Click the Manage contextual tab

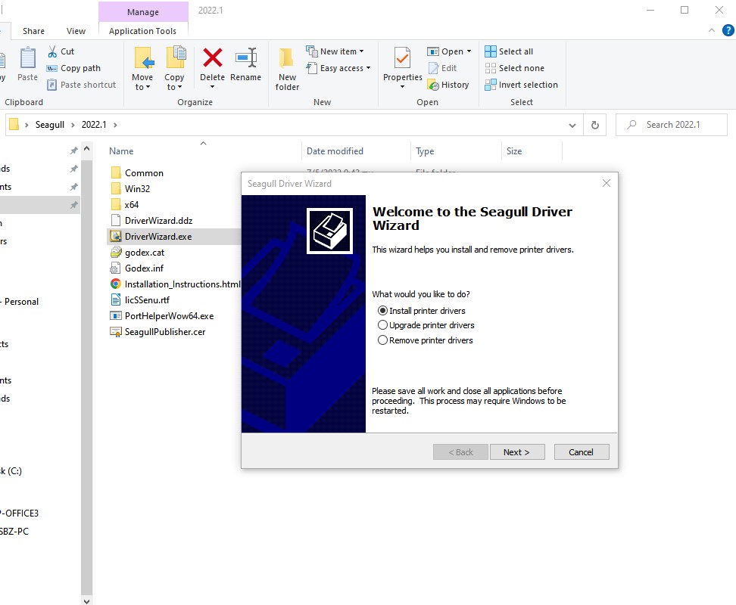pos(143,12)
